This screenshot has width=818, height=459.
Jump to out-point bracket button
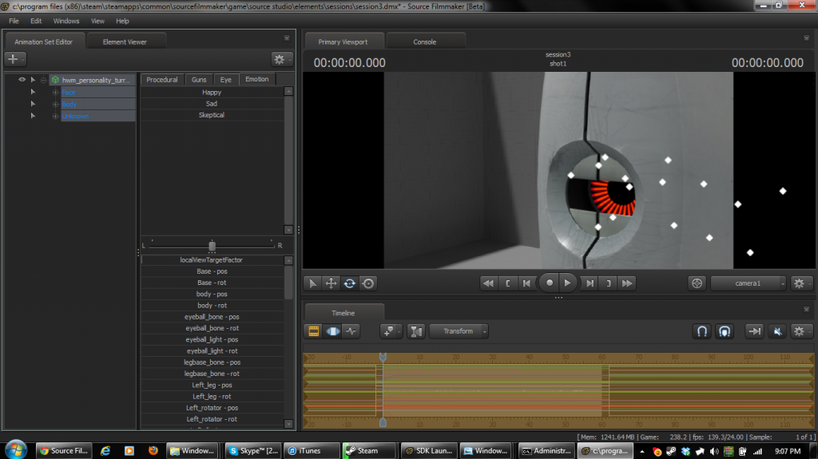(608, 283)
